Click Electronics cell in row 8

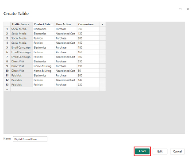44,61
